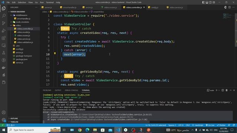
Task: Open the Manage gear icon
Action: pyautogui.click(x=4, y=120)
